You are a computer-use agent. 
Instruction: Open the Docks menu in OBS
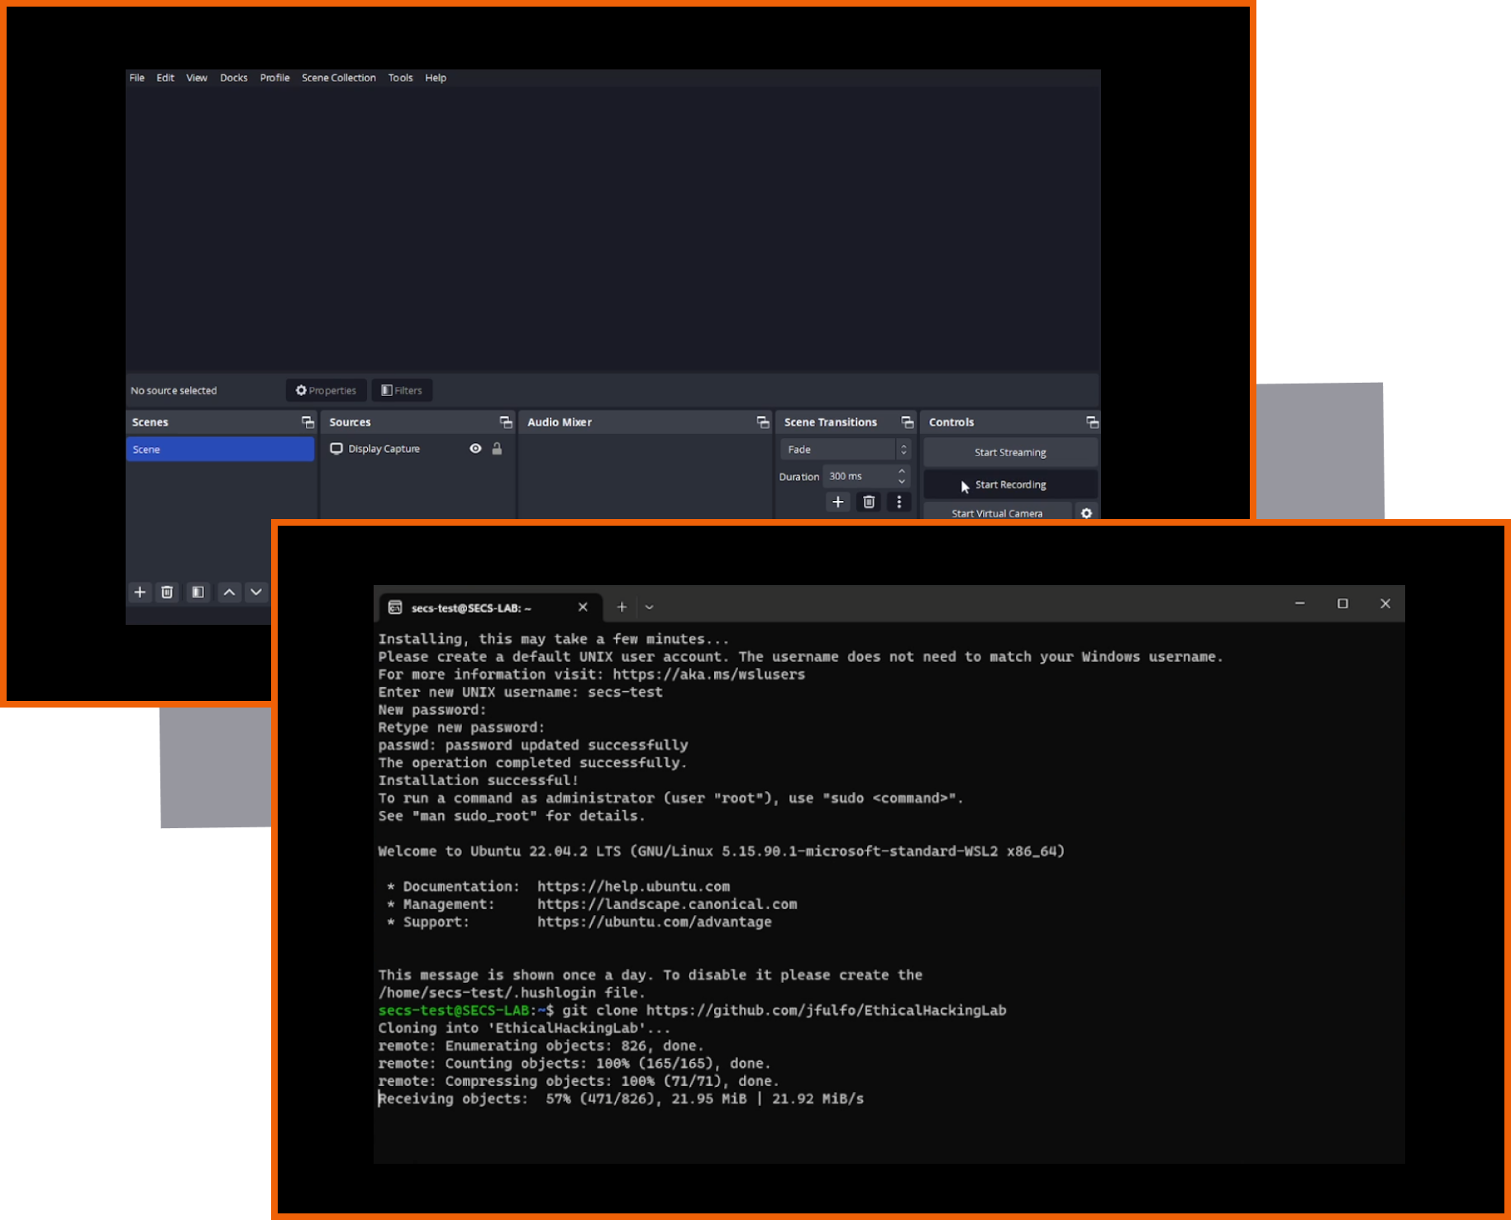(x=234, y=78)
